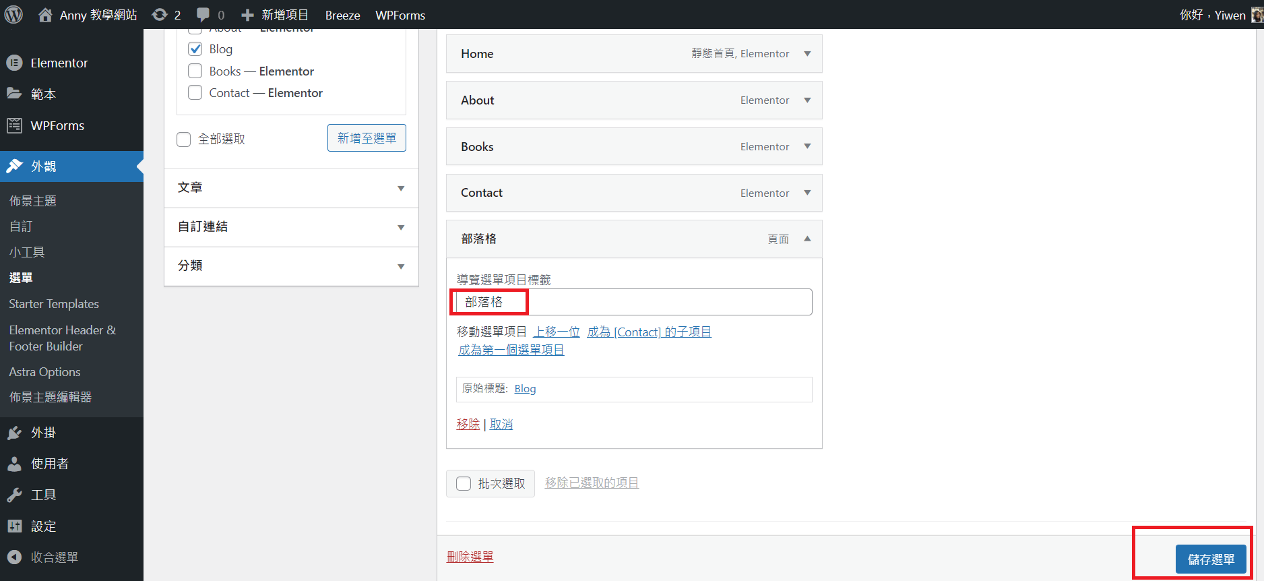Open Astra Options submenu item
Screen dimensions: 1264x581
coord(44,372)
